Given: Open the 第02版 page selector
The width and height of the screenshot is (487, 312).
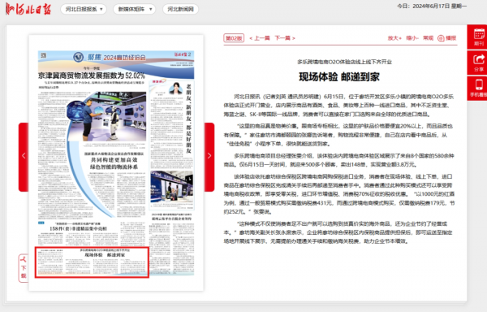Looking at the screenshot, I should coord(234,38).
